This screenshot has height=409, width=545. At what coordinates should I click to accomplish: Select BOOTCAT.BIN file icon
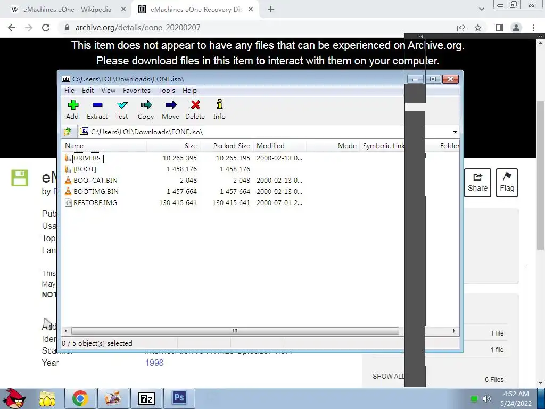68,180
